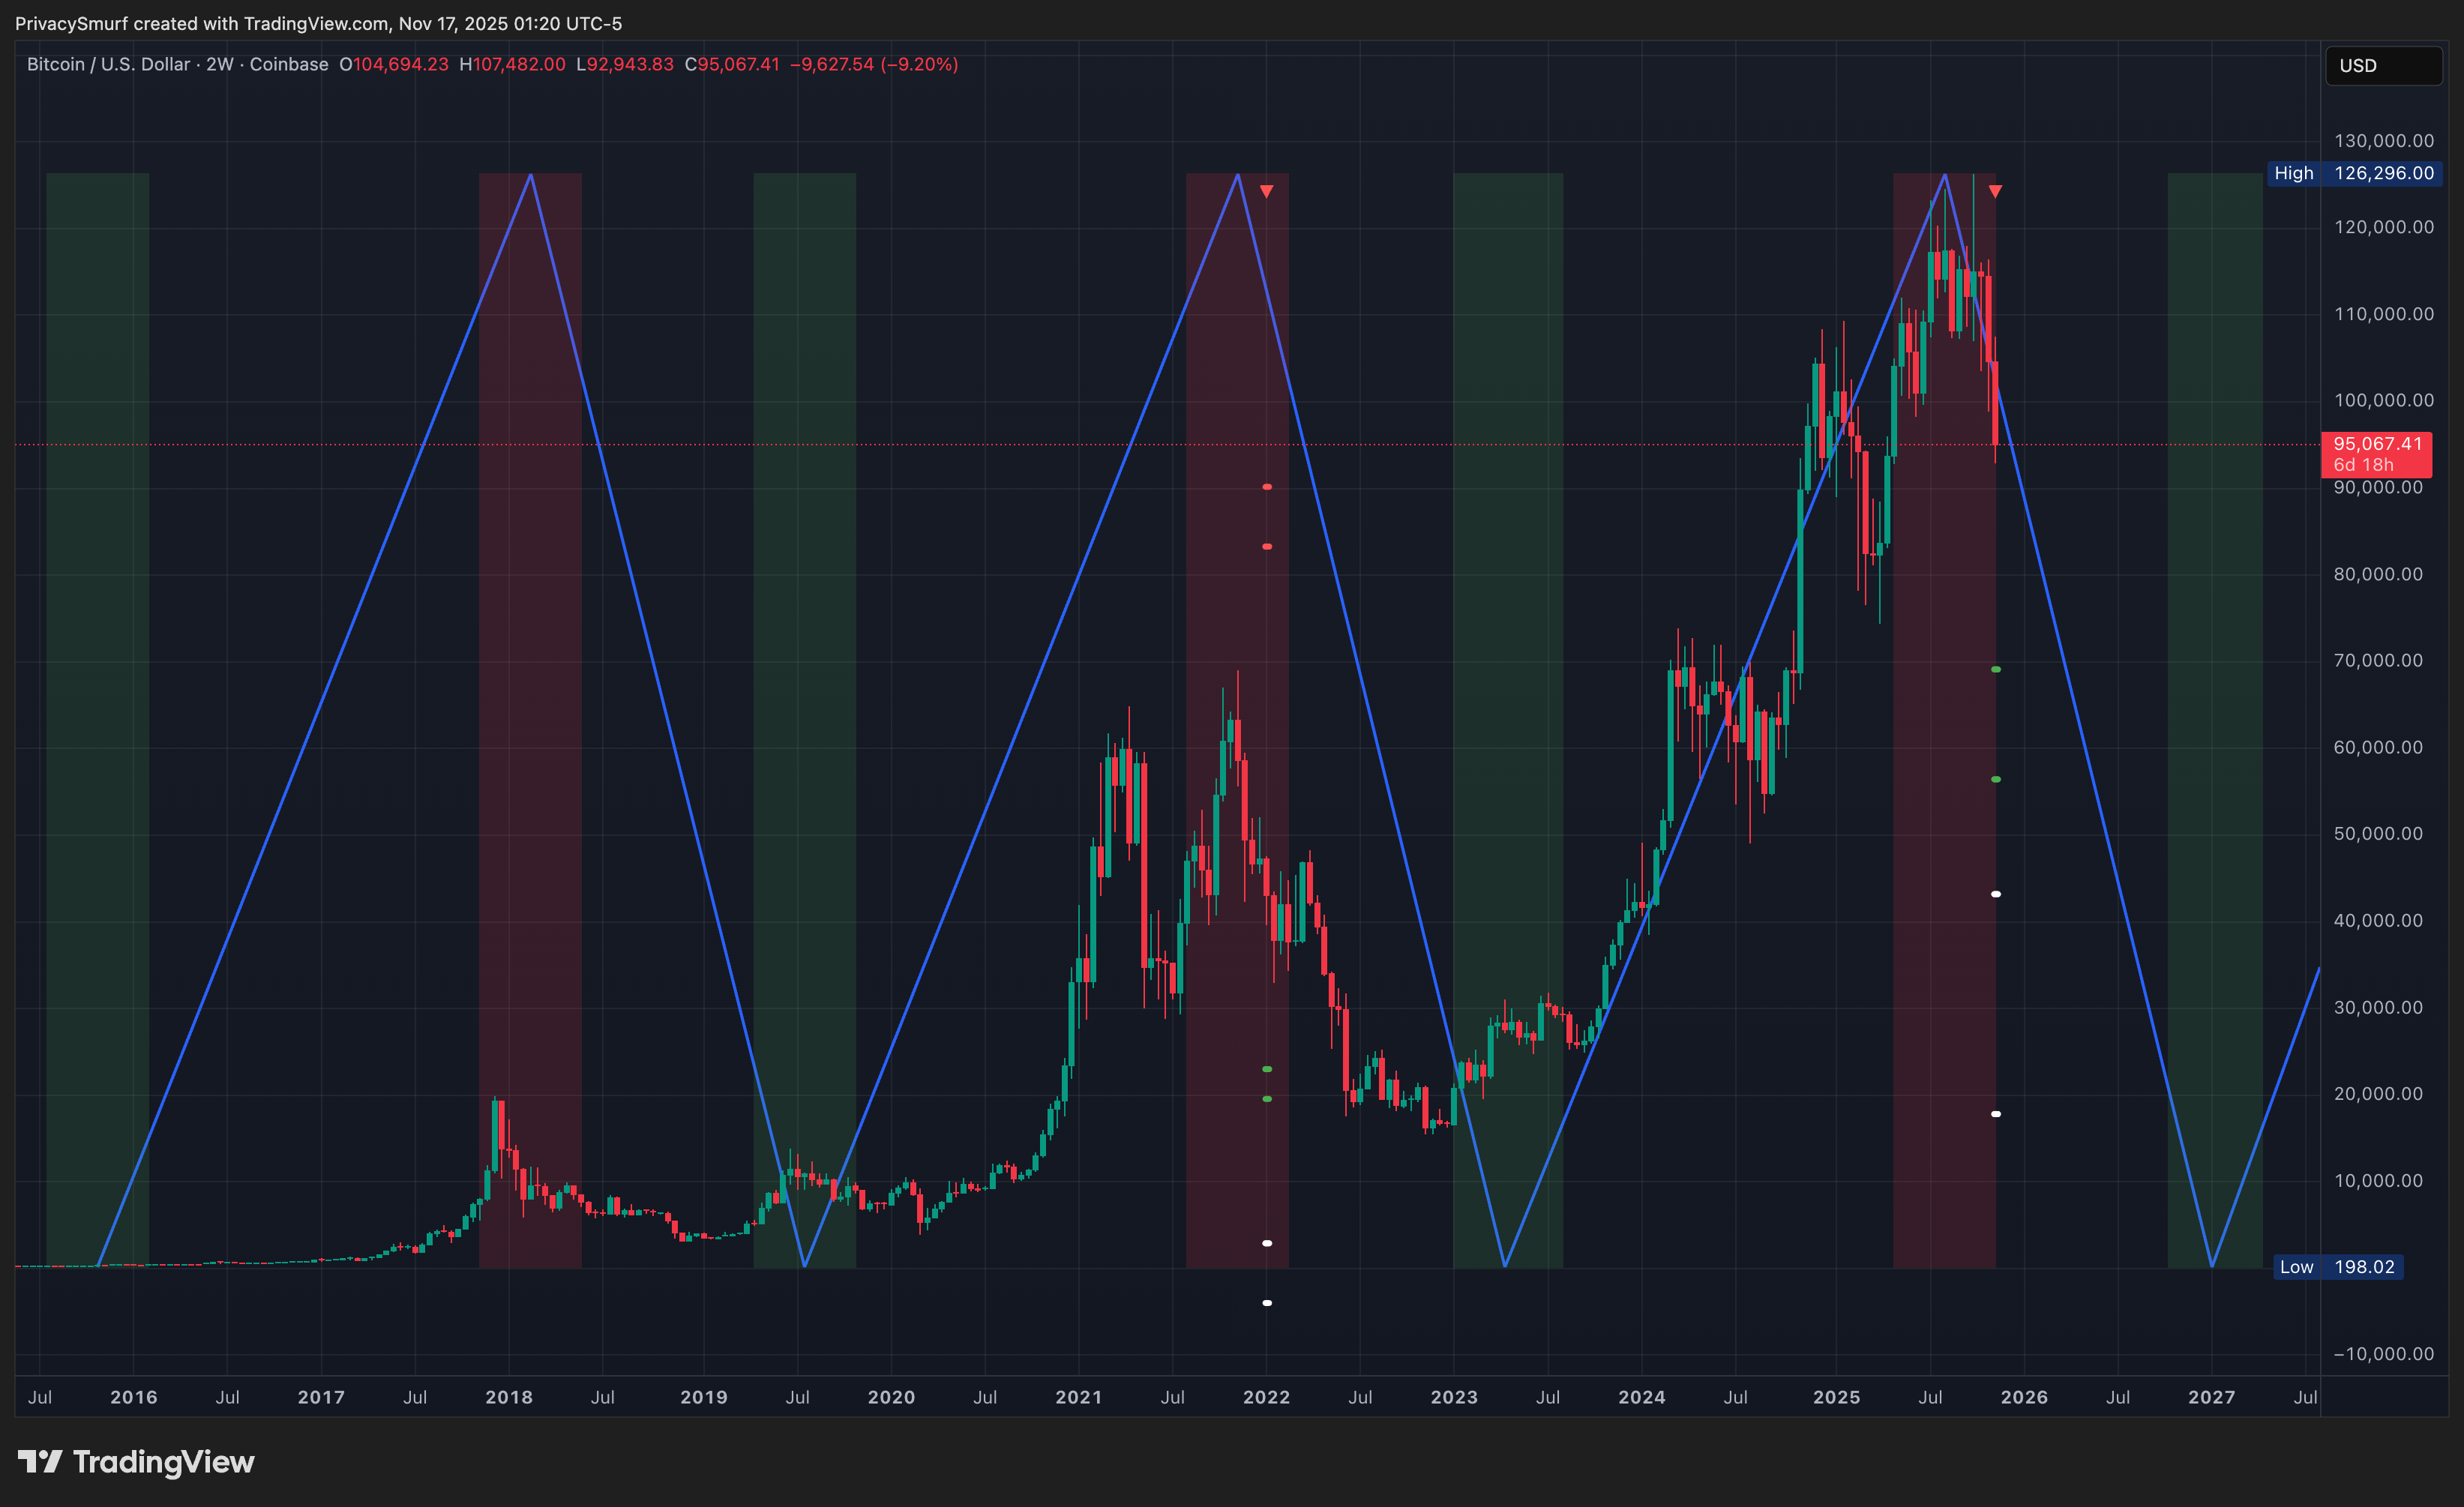Click the TradingView logo at bottom left
This screenshot has width=2464, height=1507.
click(x=136, y=1462)
